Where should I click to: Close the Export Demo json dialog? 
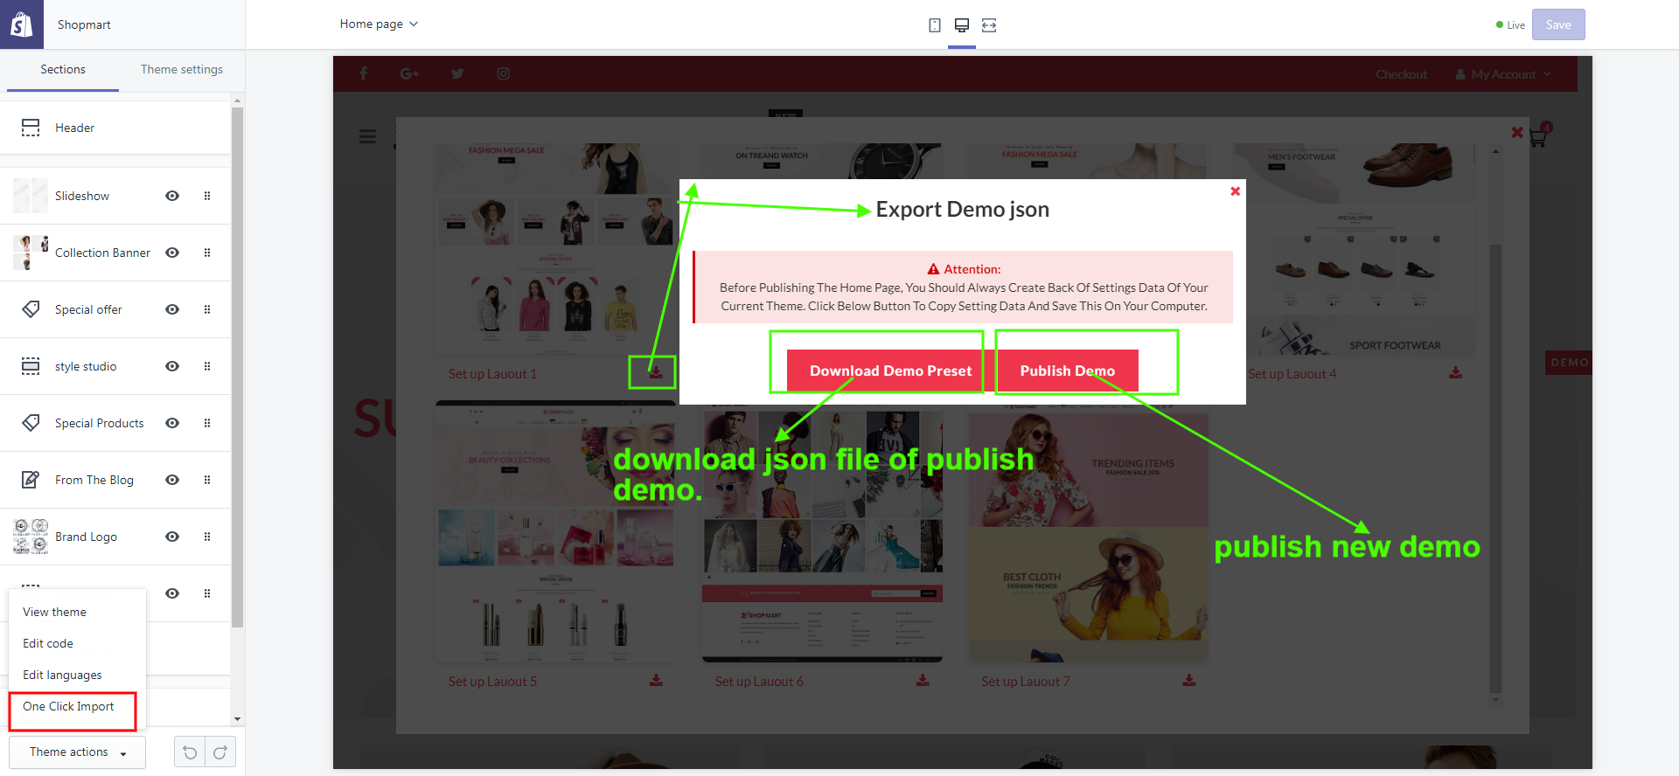1235,191
